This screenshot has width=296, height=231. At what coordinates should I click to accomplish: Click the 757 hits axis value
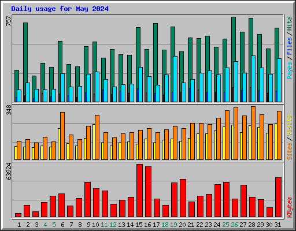pyautogui.click(x=9, y=21)
